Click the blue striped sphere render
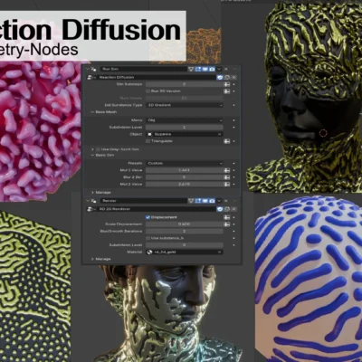Screen dimensions: 362x362 309,278
